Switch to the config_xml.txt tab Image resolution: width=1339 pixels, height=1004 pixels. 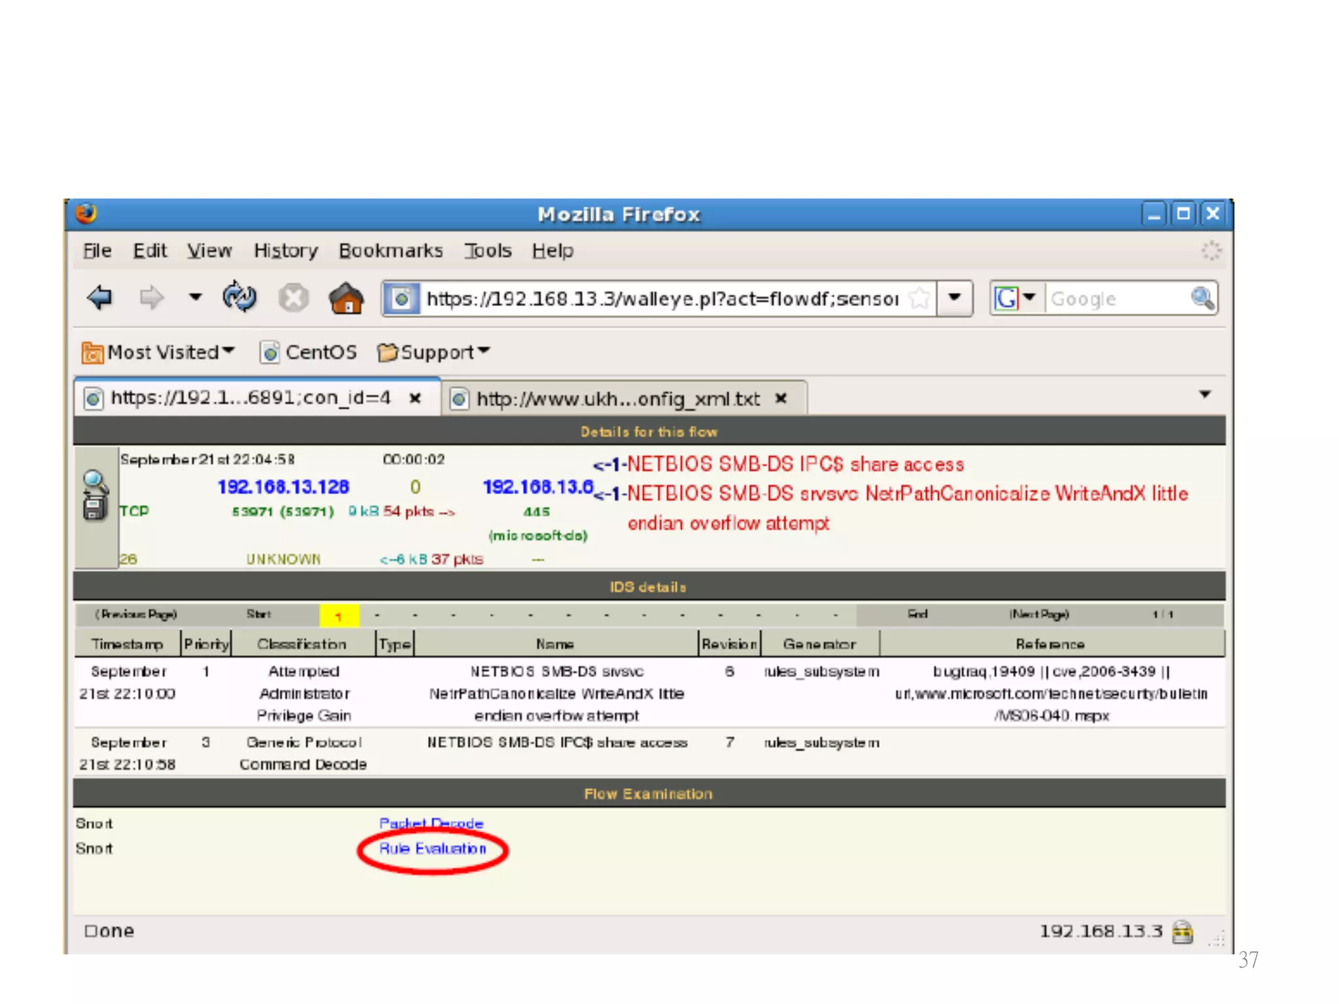[x=617, y=399]
